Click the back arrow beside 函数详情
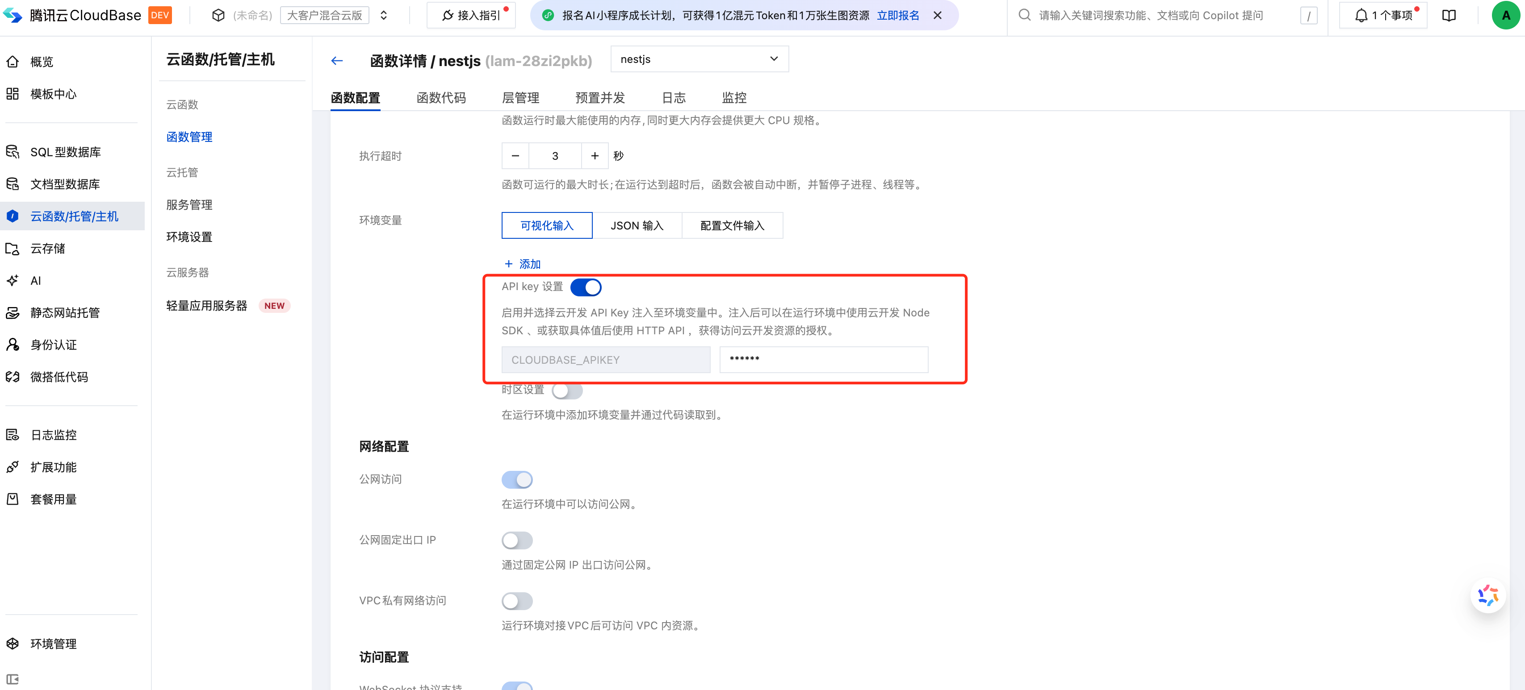 [x=337, y=61]
